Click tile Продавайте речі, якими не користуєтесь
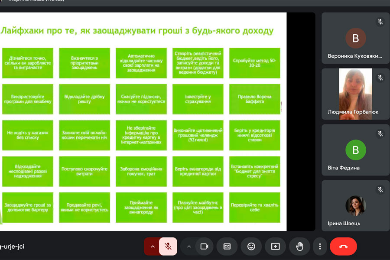Viewport: 390px width, 260px height. click(x=84, y=207)
